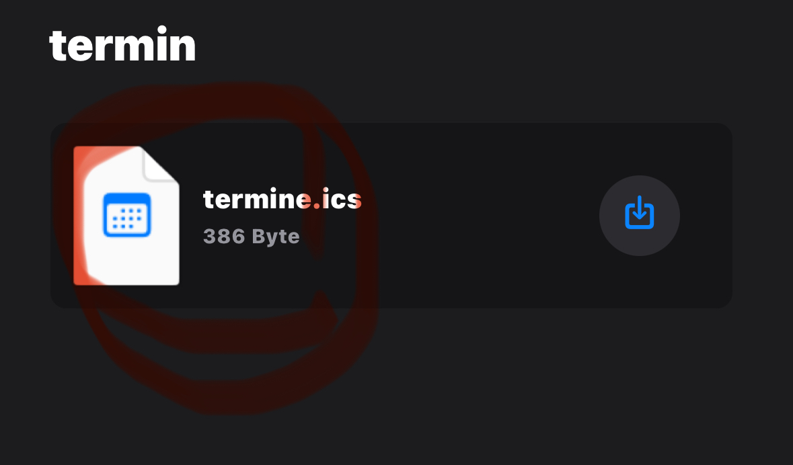The height and width of the screenshot is (465, 793).
Task: Tap the calendar grid dots in the file icon
Action: [x=127, y=218]
